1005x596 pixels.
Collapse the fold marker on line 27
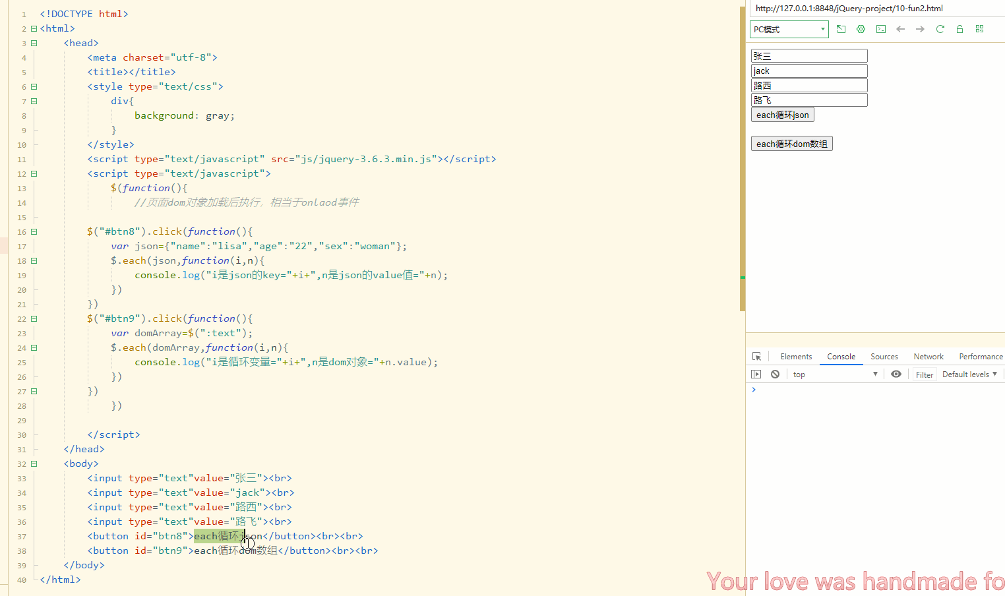[x=34, y=391]
